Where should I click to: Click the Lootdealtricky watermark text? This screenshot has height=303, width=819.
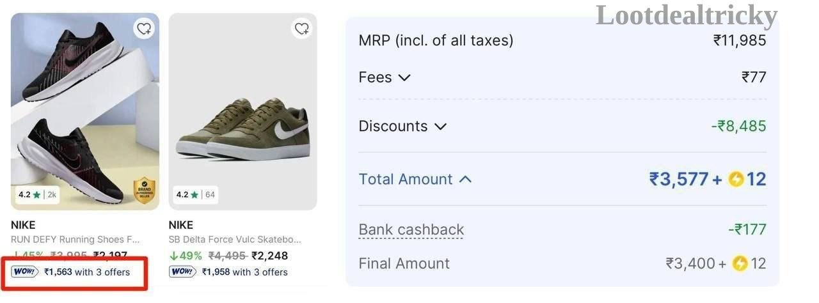[687, 15]
